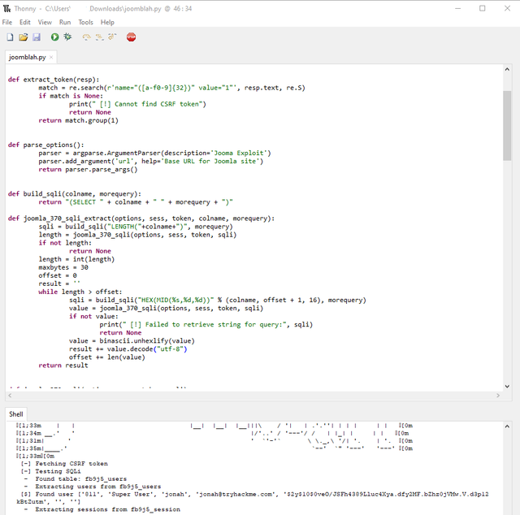Save the script with the floppy icon
The width and height of the screenshot is (520, 515).
[37, 37]
